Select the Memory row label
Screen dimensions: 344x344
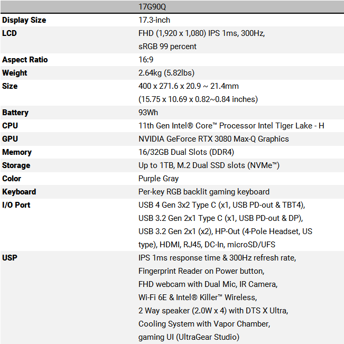17,152
